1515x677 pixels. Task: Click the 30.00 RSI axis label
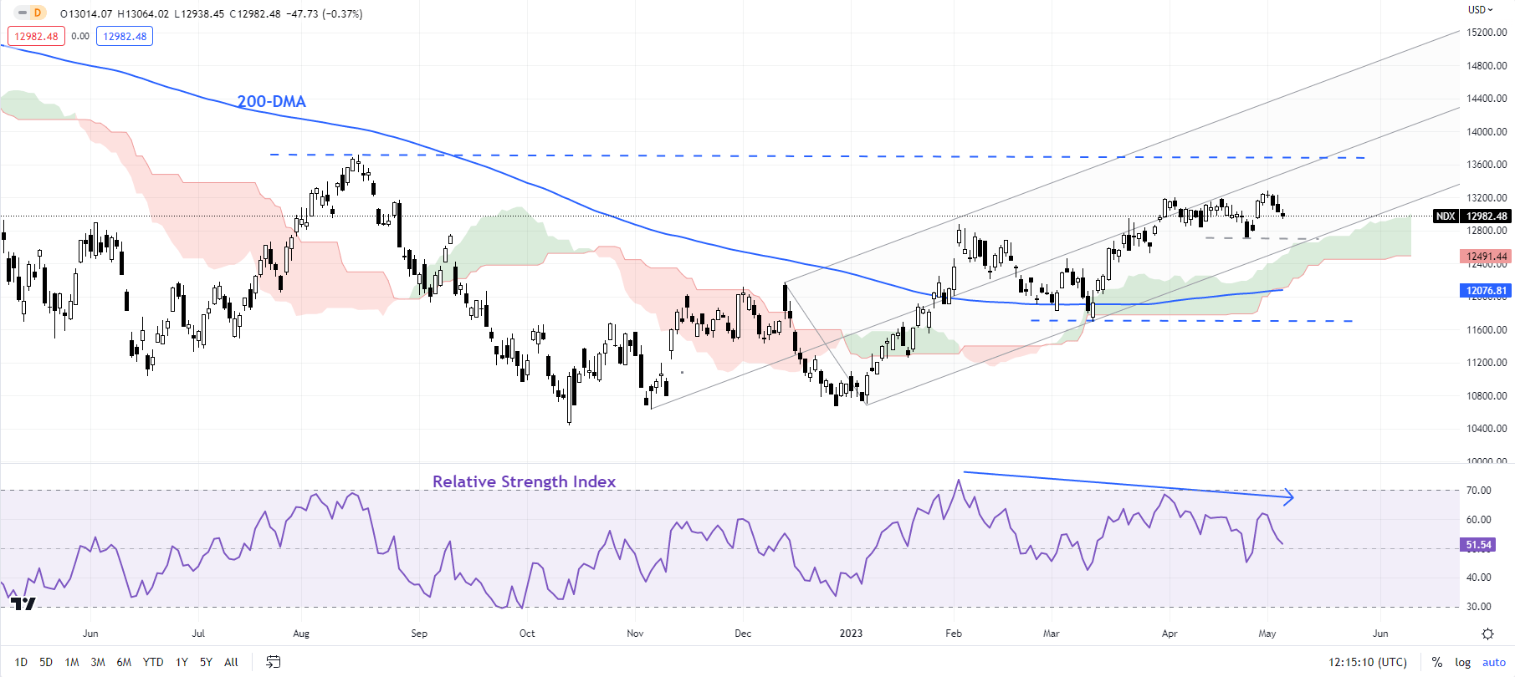1478,607
